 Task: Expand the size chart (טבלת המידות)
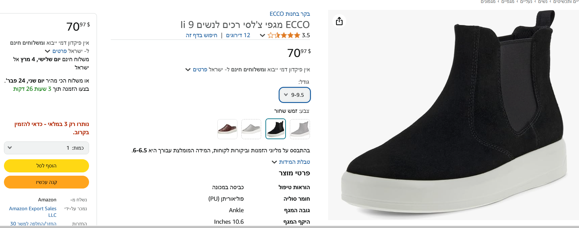[291, 162]
